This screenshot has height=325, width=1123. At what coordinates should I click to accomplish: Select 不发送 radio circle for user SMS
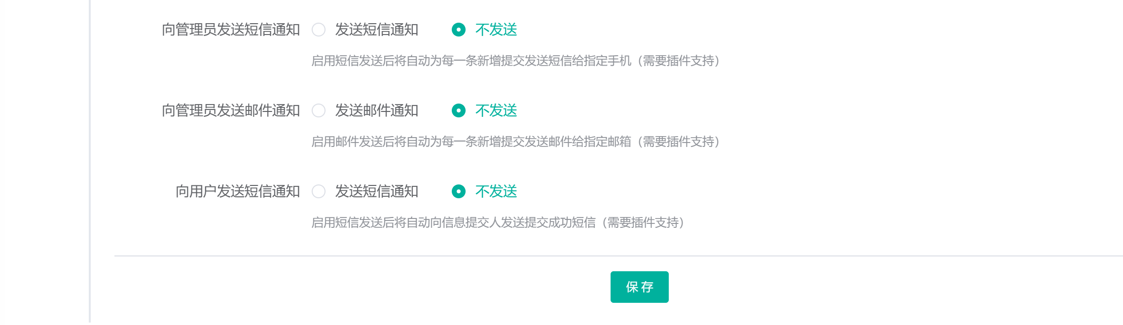[459, 191]
